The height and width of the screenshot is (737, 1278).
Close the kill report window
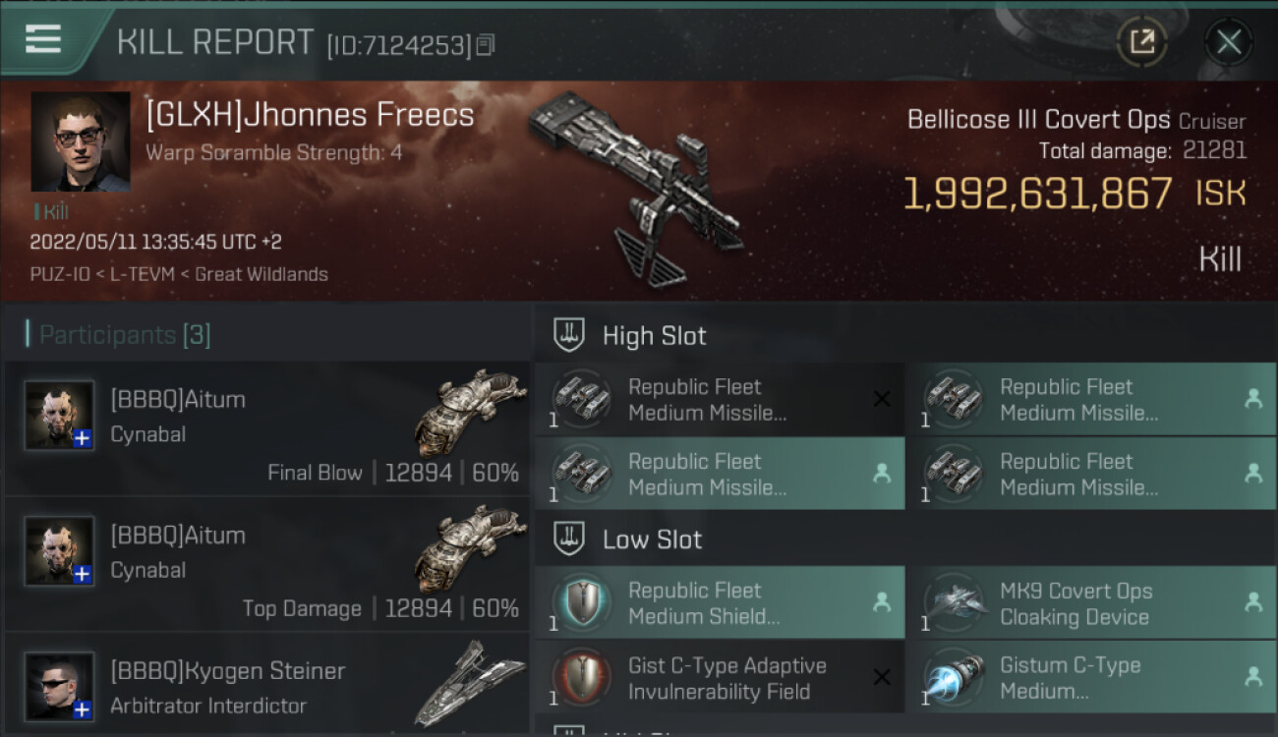pyautogui.click(x=1228, y=41)
